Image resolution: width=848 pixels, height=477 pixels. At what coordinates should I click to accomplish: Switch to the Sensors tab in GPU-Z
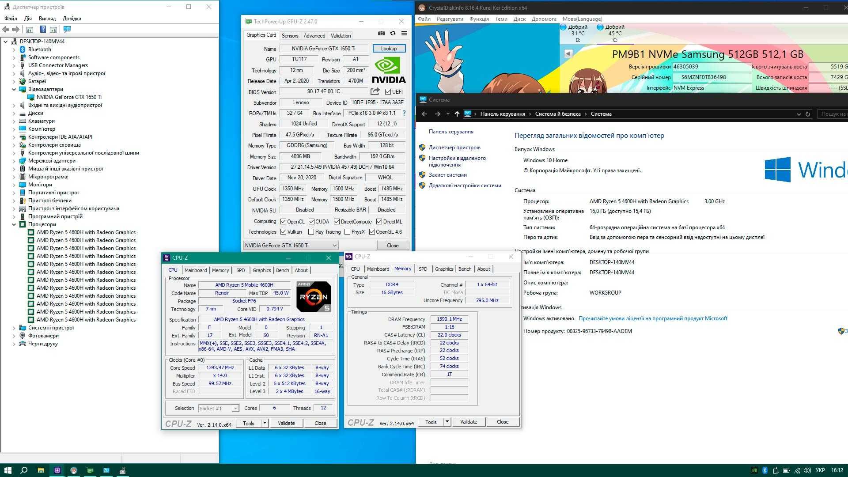[290, 36]
